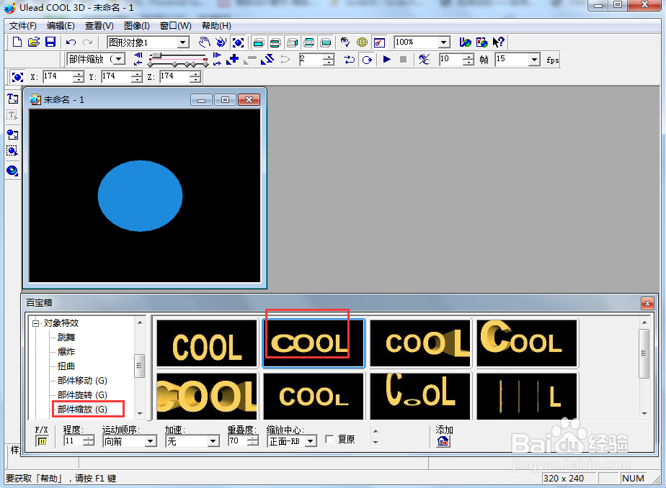
Task: Choose the COOL preset with large C
Action: (x=527, y=343)
